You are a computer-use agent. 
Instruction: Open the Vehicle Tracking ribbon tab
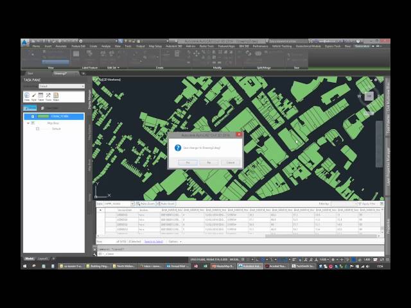[x=282, y=46]
